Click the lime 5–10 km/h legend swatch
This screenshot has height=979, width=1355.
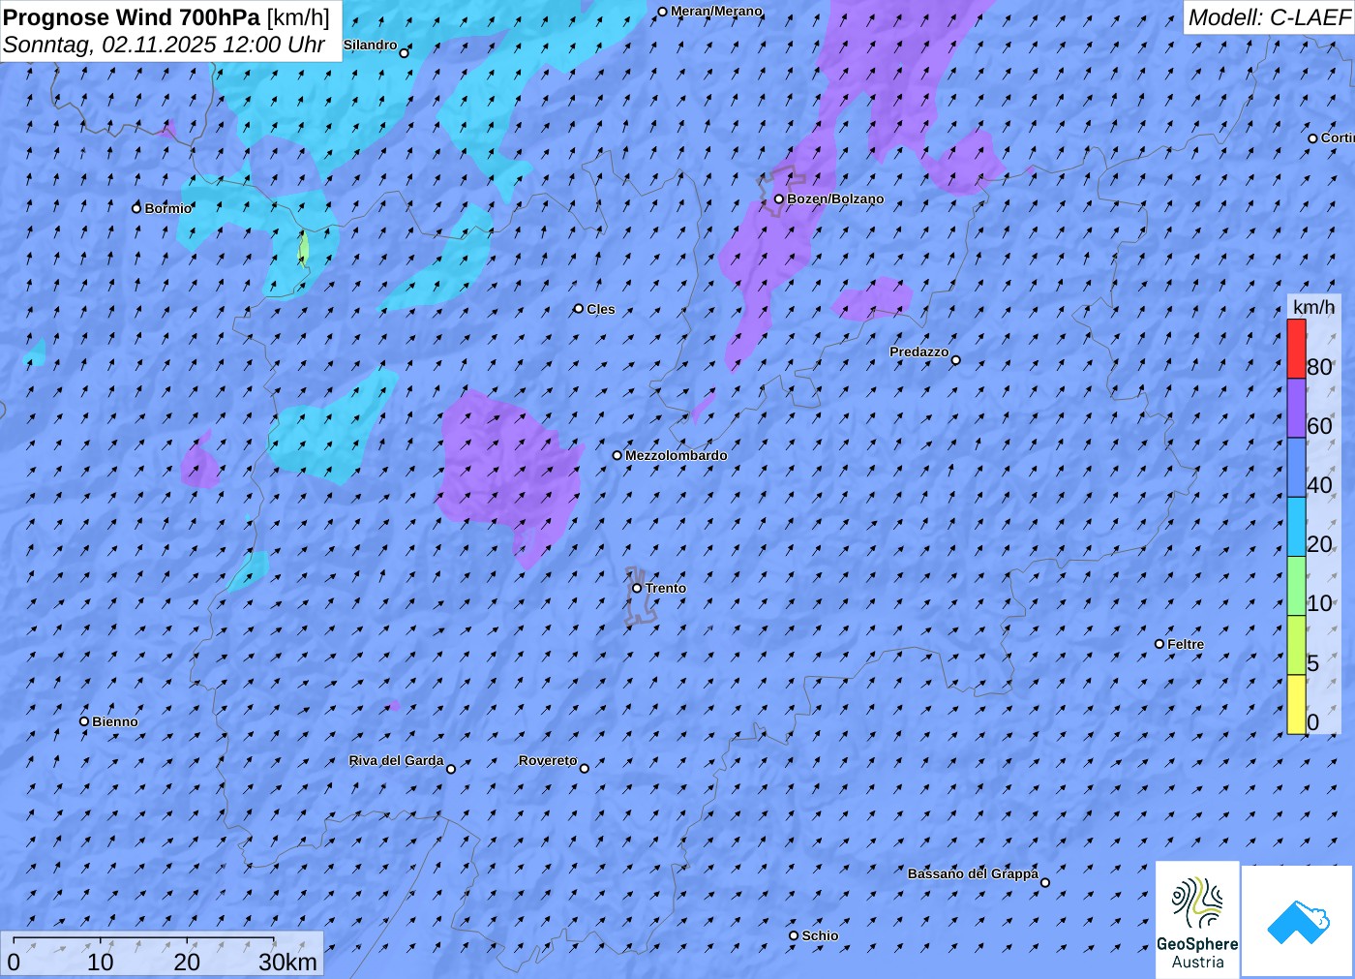click(x=1296, y=645)
